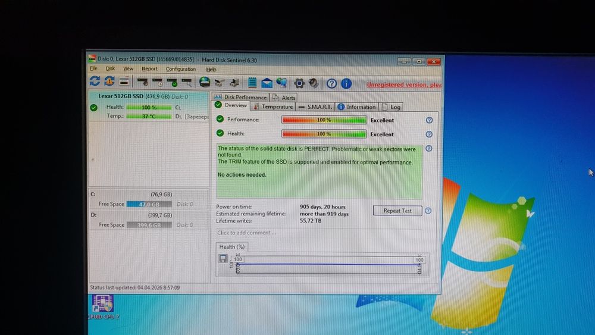Click the D: free space 399,6 GB bar

pos(149,225)
